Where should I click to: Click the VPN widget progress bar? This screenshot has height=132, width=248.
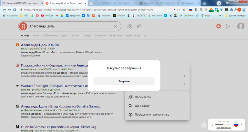(x=224, y=125)
